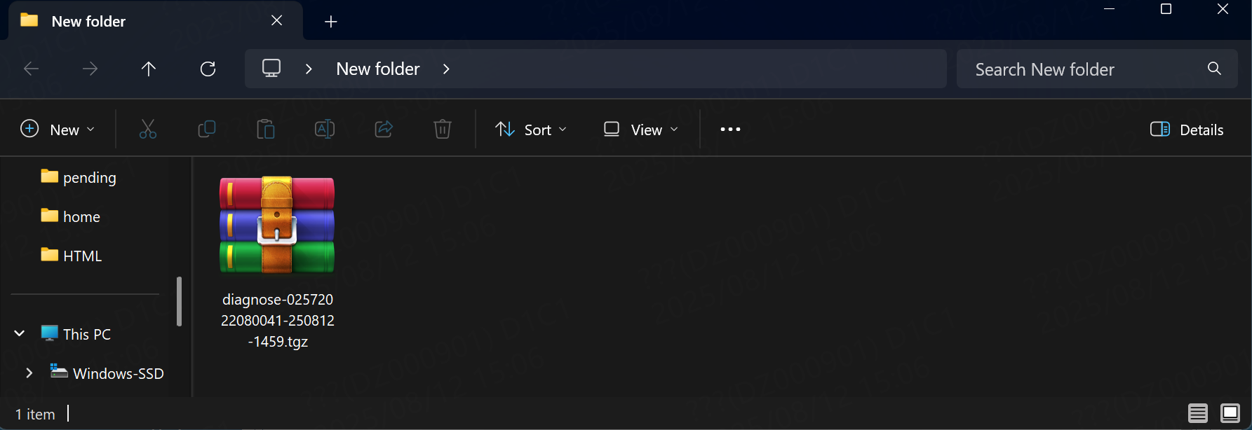This screenshot has width=1252, height=430.
Task: Click the Rename icon in toolbar
Action: click(325, 130)
